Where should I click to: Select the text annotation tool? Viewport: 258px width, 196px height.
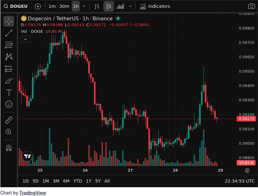click(9, 92)
